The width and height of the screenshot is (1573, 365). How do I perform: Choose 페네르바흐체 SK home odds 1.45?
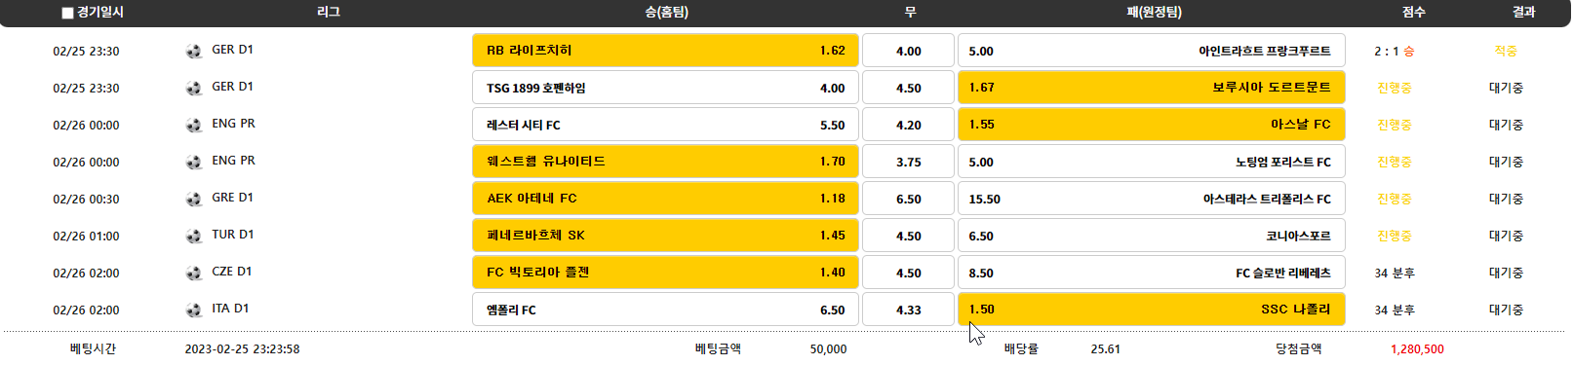coord(665,236)
